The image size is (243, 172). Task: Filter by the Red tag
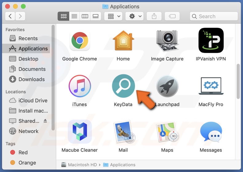26,153
